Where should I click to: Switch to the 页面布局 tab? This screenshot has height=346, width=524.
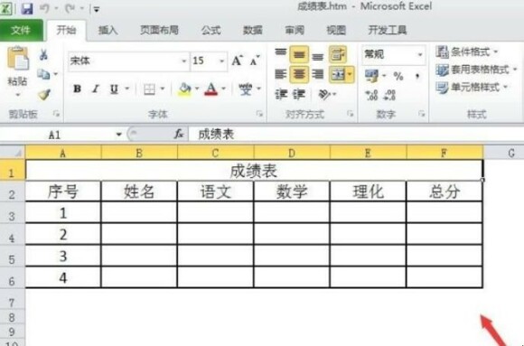159,31
